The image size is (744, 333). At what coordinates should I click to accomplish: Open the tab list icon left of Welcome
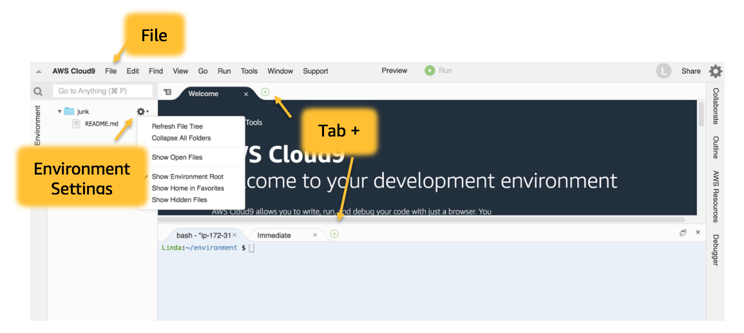pyautogui.click(x=167, y=93)
